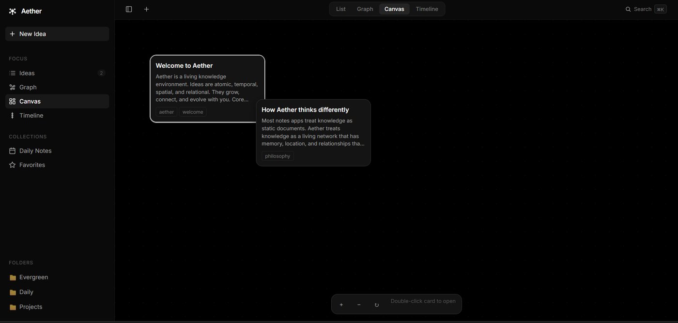This screenshot has height=323, width=678.
Task: Reset the canvas view with refresh icon
Action: [377, 305]
